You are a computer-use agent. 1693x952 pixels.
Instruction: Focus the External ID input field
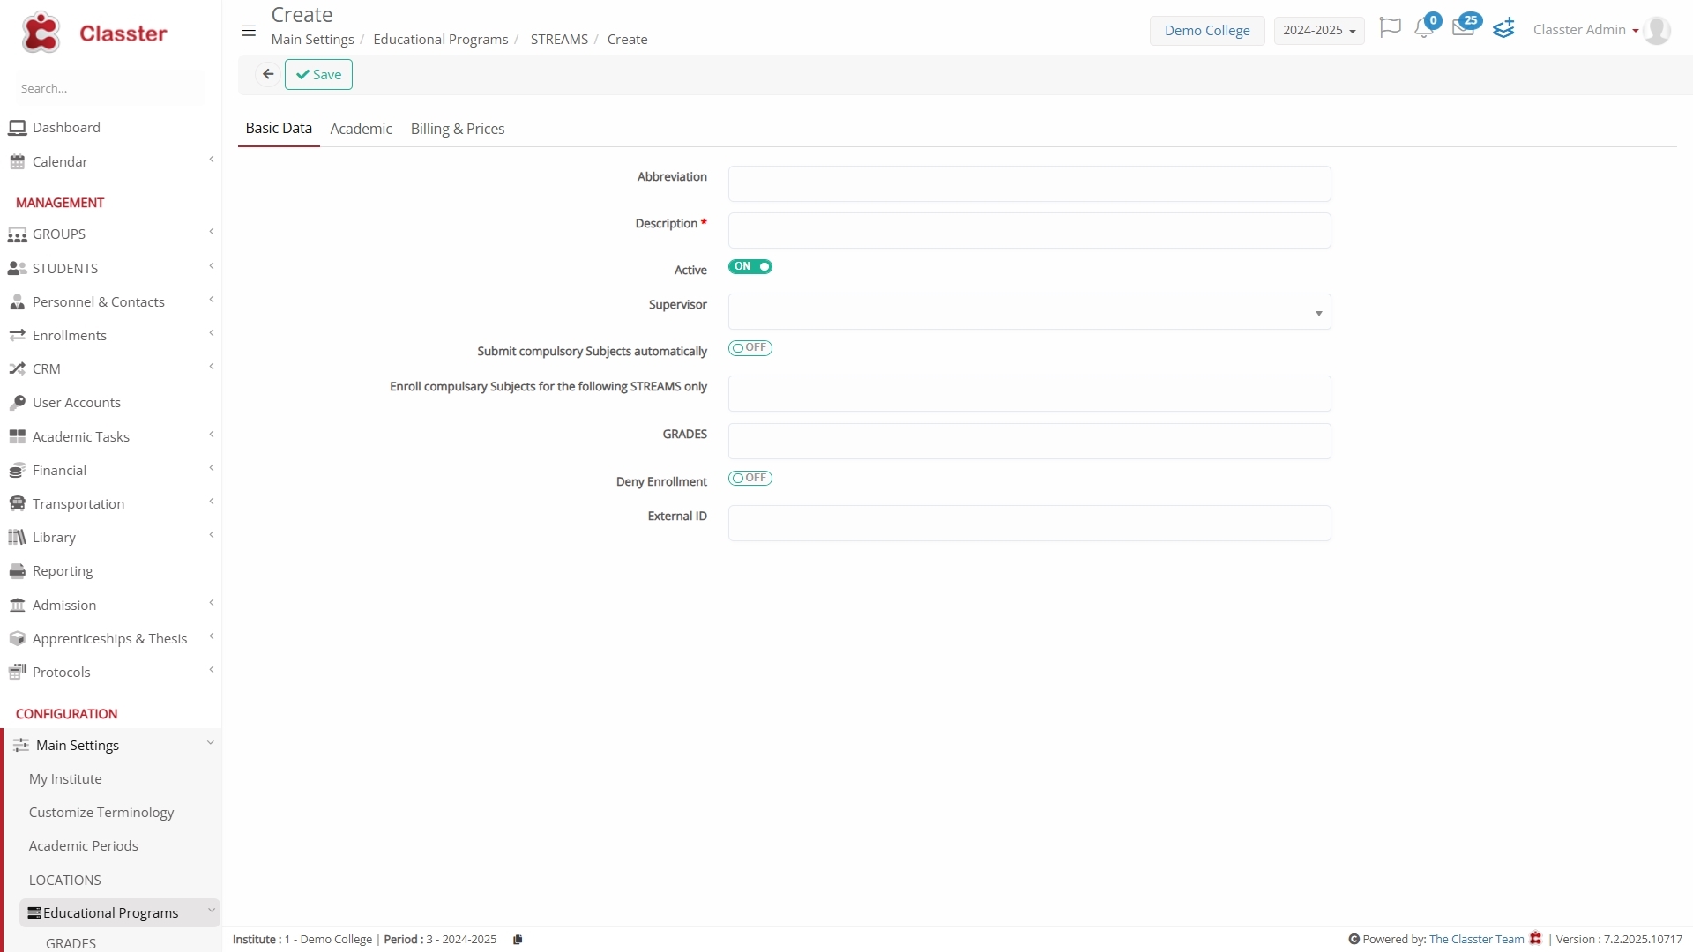[x=1029, y=524]
